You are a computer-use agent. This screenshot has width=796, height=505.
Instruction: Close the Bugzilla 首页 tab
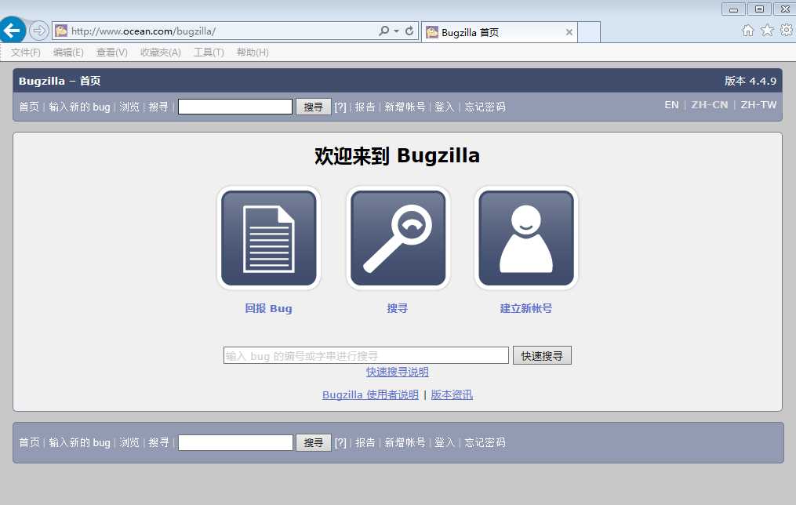tap(569, 32)
